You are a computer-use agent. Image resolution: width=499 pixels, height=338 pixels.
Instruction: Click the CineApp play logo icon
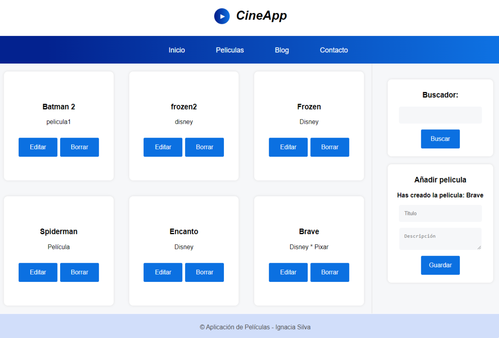222,16
